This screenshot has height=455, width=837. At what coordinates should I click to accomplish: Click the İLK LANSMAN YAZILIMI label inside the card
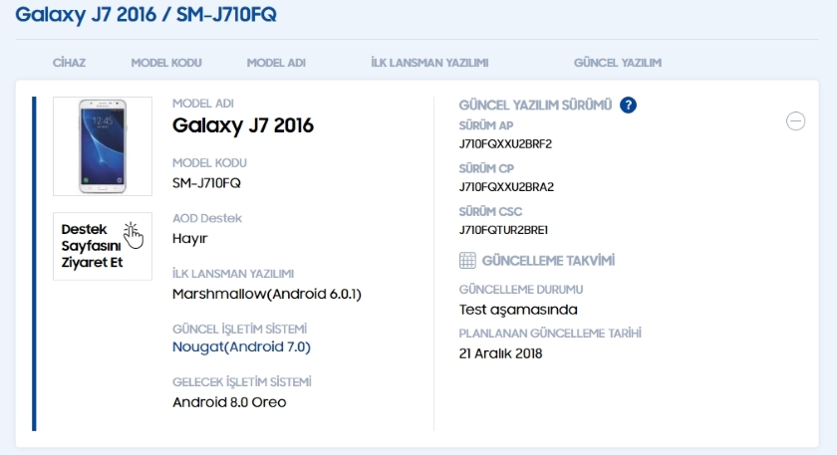point(233,274)
